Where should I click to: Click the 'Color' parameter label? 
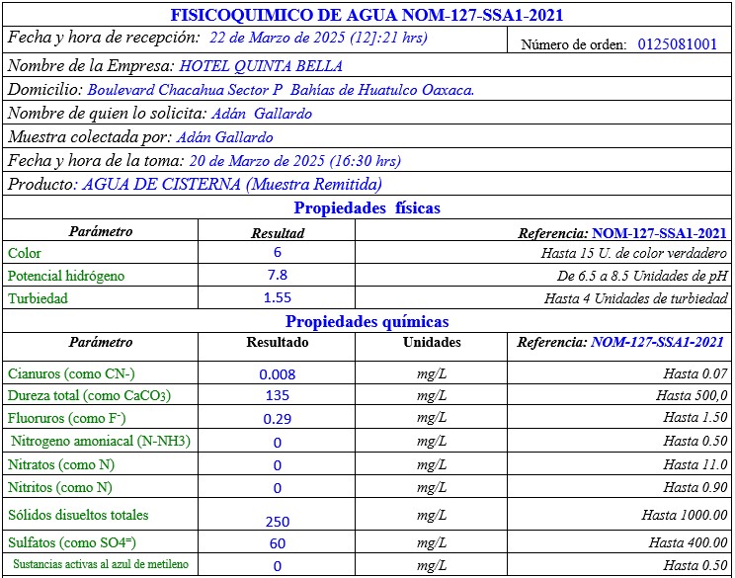[x=25, y=253]
